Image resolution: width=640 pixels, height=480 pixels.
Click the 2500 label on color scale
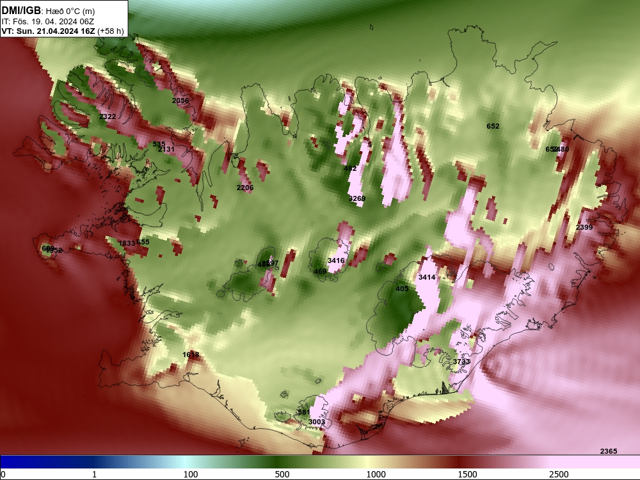[x=559, y=474]
